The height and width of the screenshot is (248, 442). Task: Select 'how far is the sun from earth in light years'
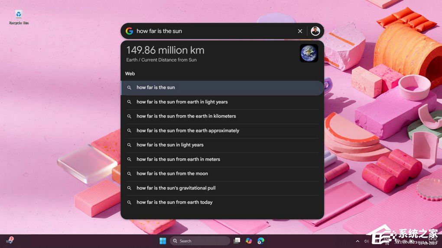pos(222,102)
